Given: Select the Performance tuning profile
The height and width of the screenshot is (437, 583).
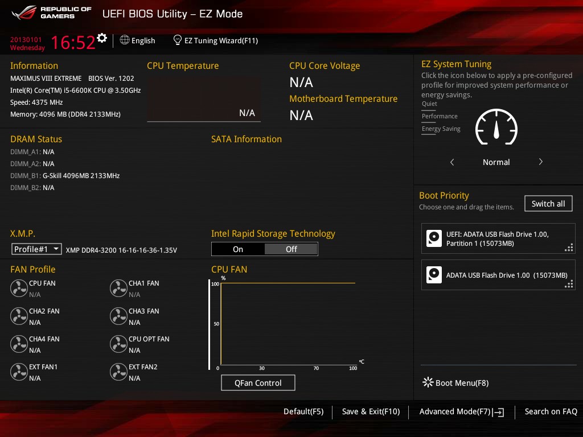Looking at the screenshot, I should coord(440,116).
